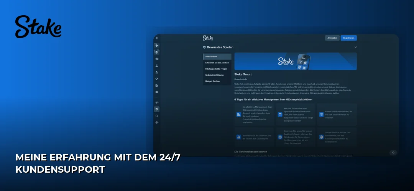
Task: Click the list icon on the first tip card
Action: 239,115
